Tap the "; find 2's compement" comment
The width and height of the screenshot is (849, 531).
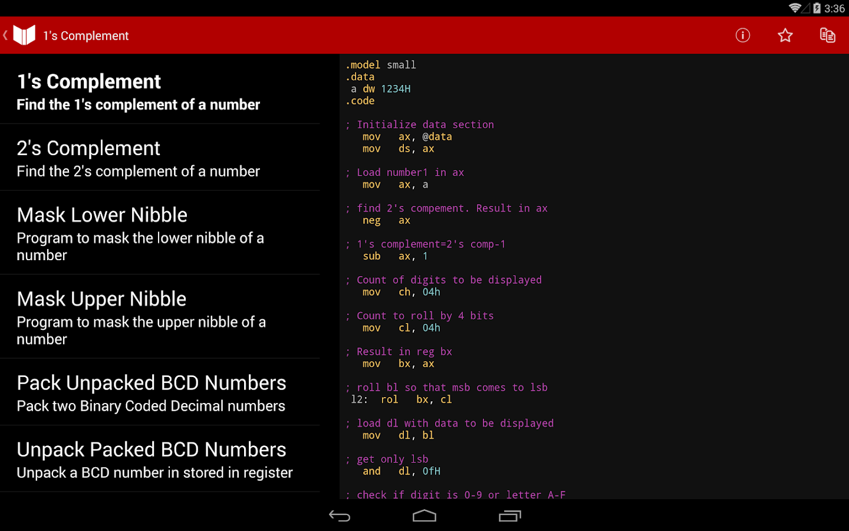(x=446, y=208)
